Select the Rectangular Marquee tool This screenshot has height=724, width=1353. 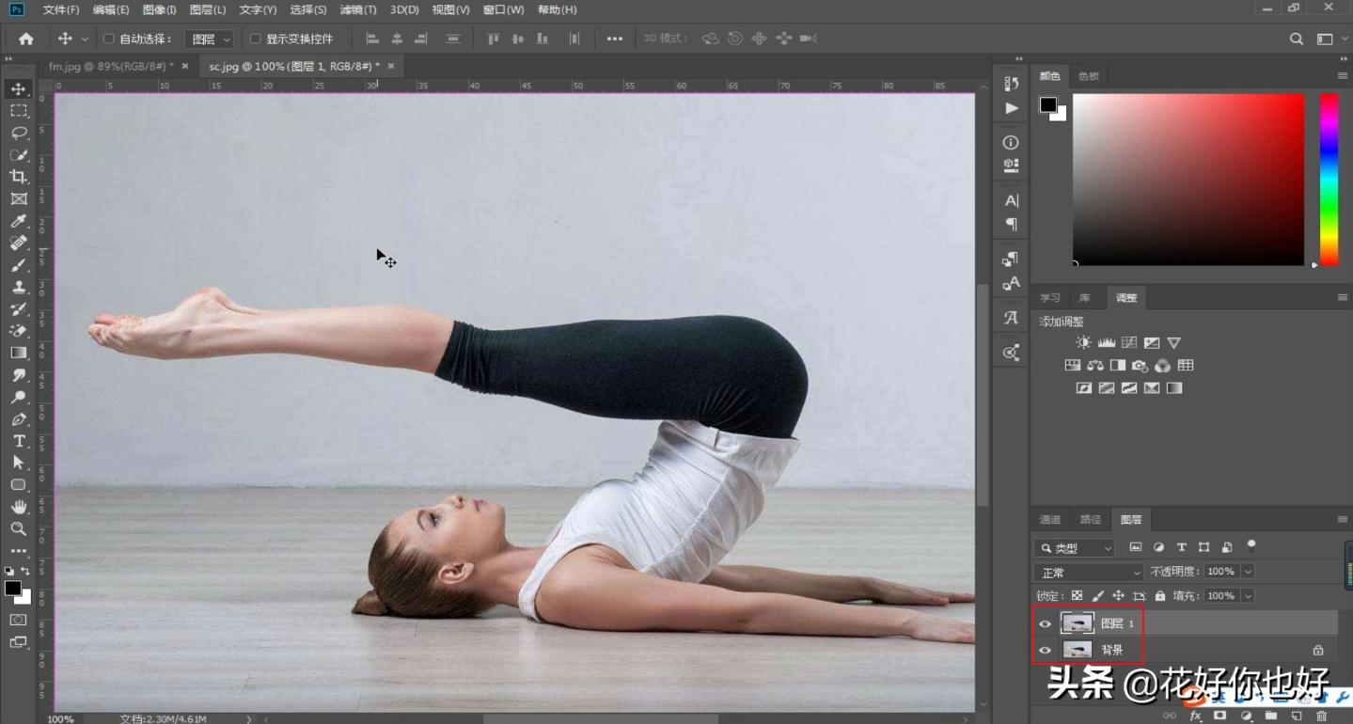pyautogui.click(x=19, y=111)
